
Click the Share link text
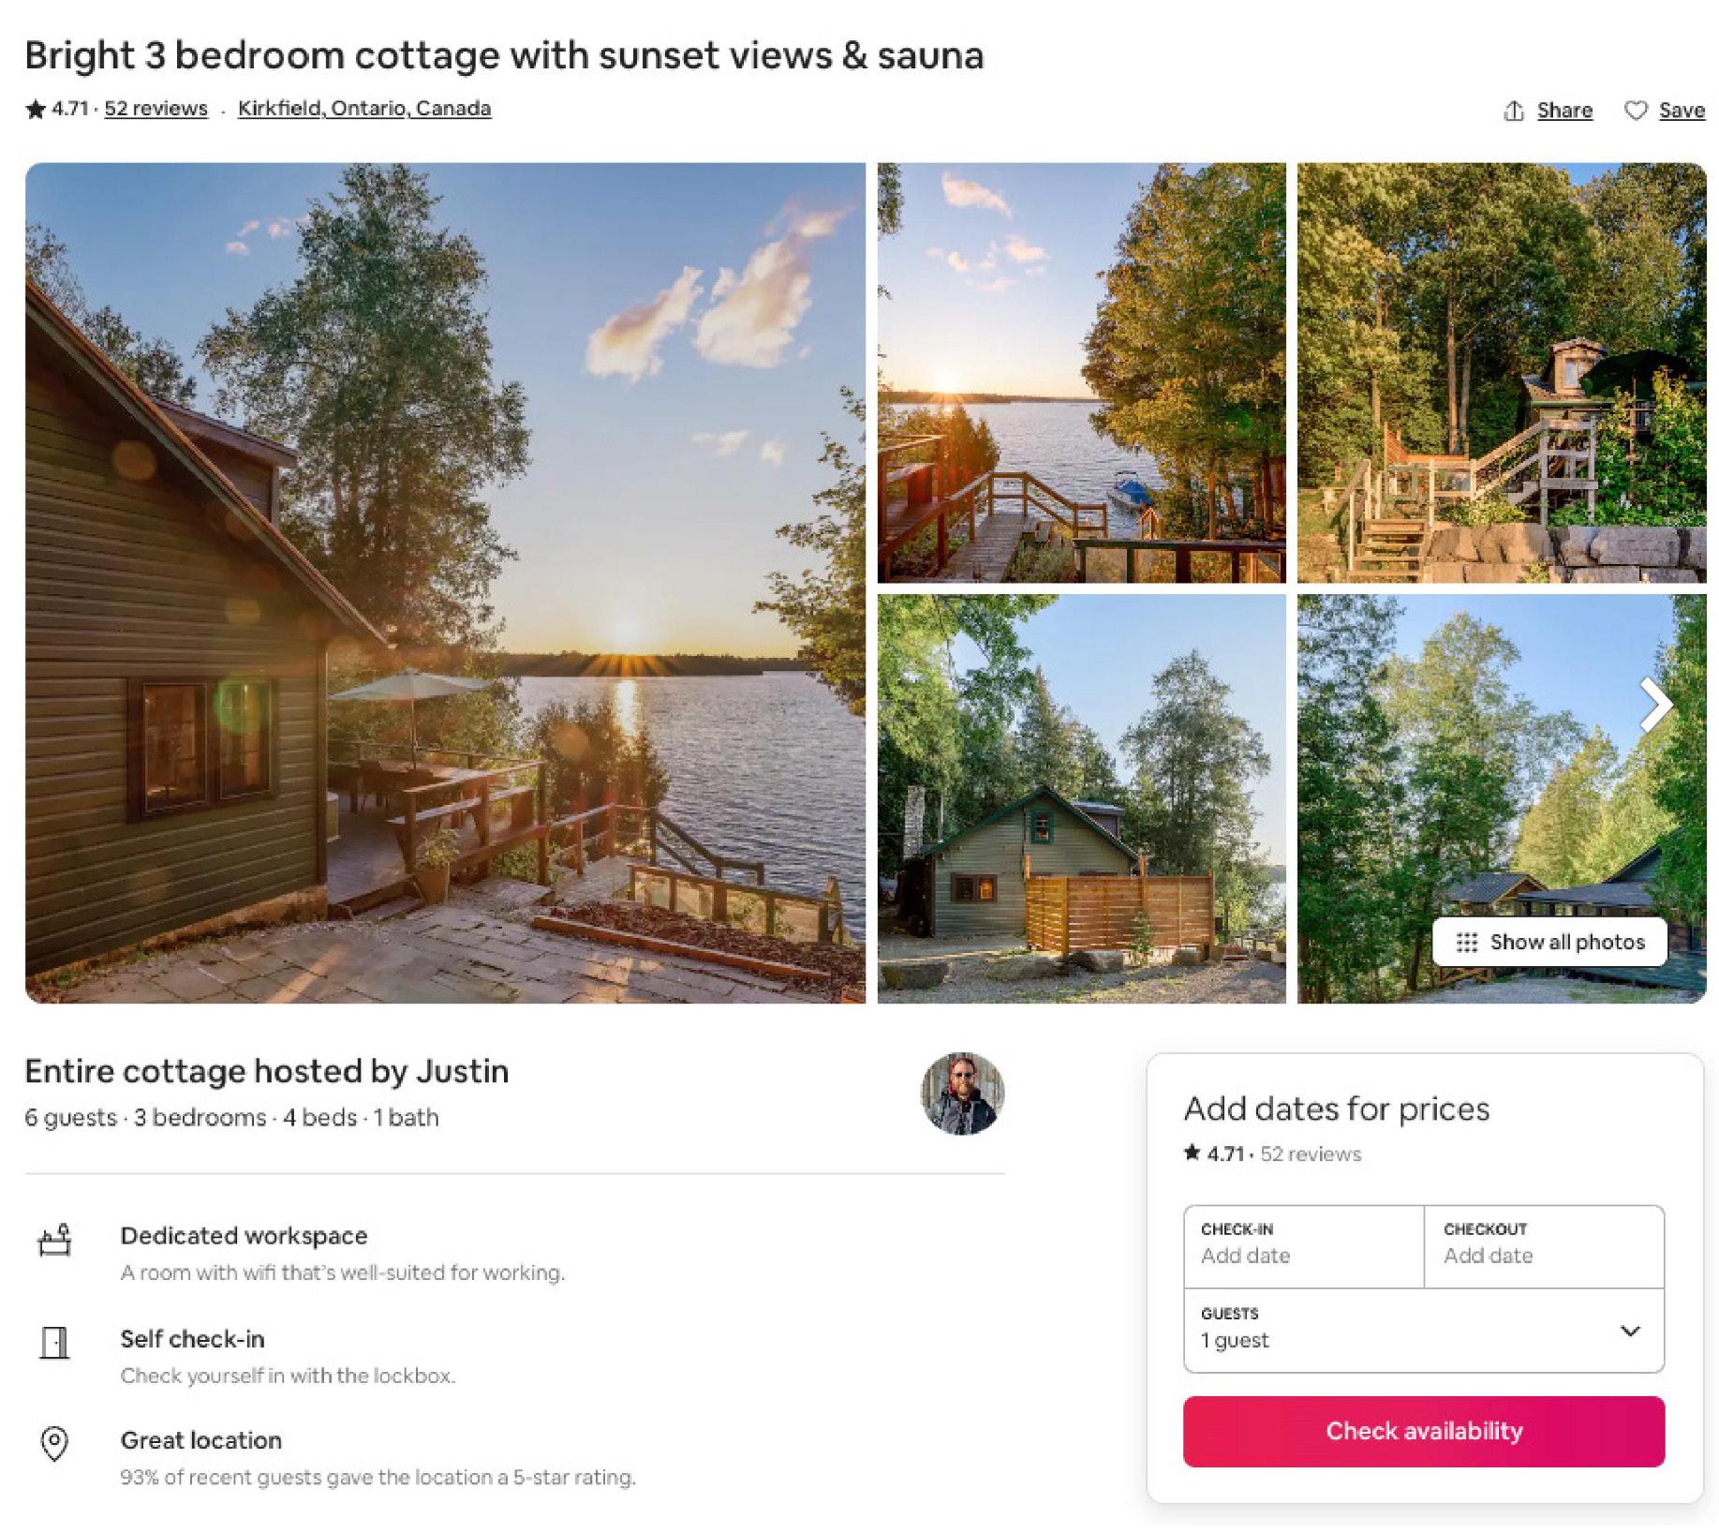click(1564, 111)
